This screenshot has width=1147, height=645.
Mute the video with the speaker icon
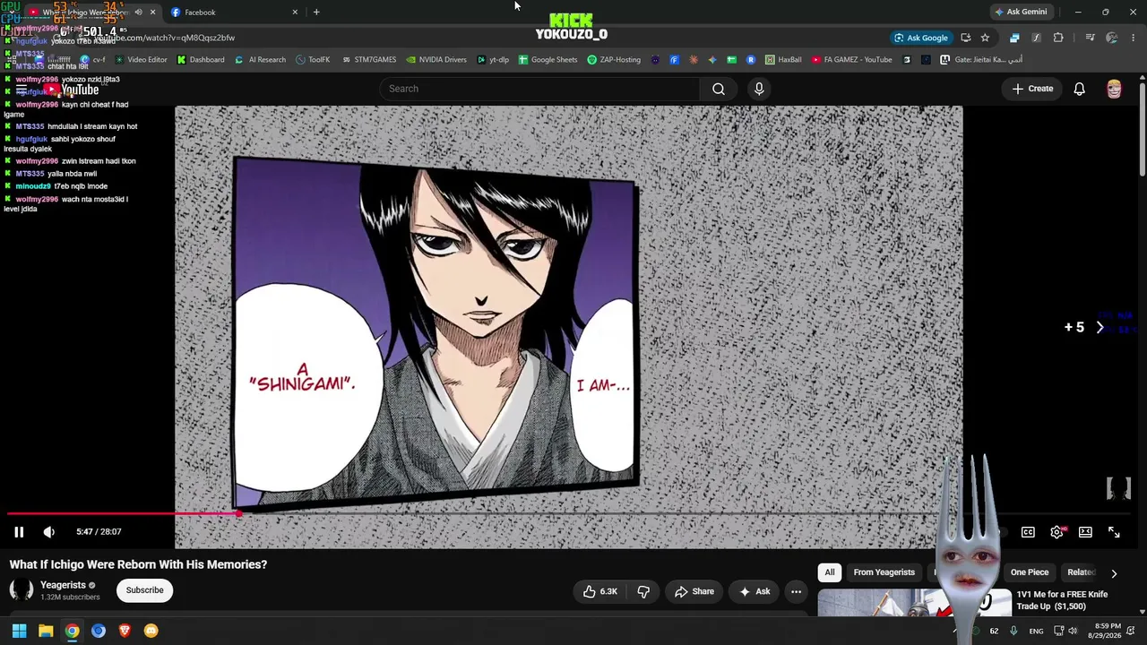(x=49, y=532)
